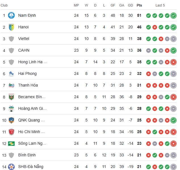Image resolution: width=180 pixels, height=170 pixels.
Task: Click the Hoàng Anh Gia Lai logo
Action: 11,108
